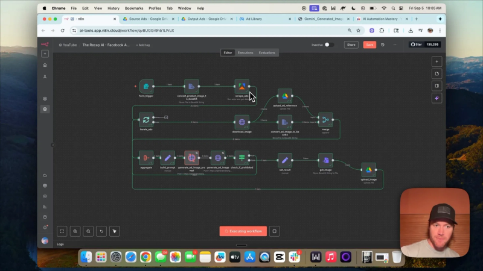Open the AI assistant sparkle button
Viewport: 483px width, 271px height.
point(437,98)
